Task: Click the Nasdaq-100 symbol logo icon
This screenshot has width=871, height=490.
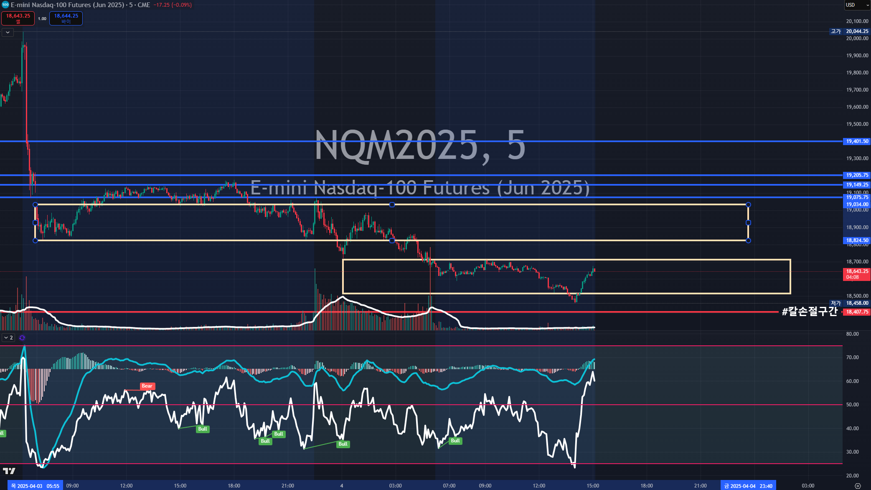Action: coord(5,5)
